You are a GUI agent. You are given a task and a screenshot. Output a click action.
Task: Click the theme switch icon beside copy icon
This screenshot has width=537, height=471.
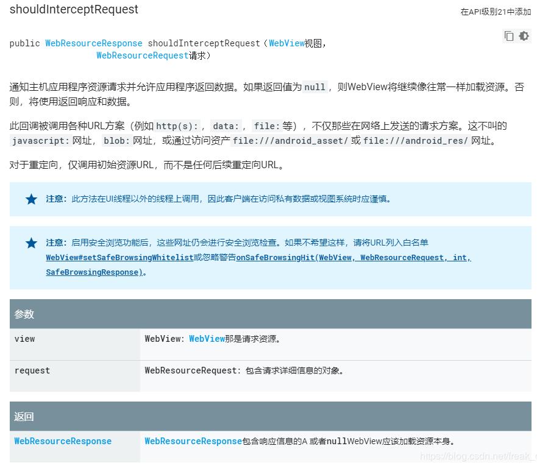[524, 36]
